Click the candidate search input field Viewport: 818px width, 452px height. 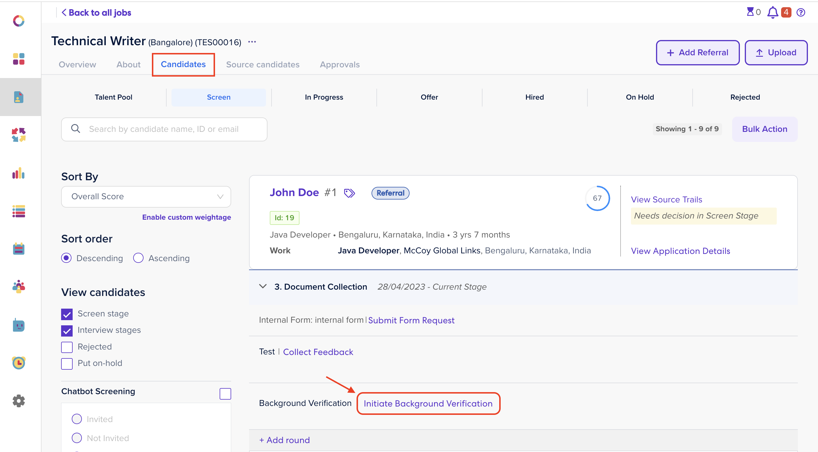pos(164,129)
